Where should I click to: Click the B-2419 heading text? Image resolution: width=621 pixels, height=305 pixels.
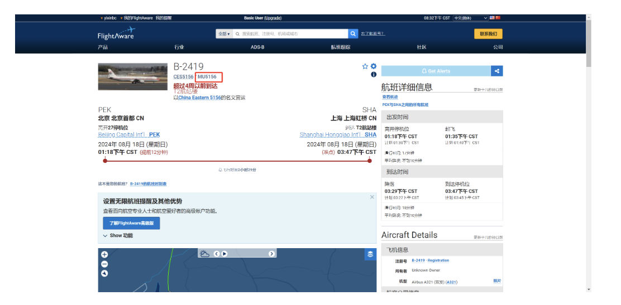189,67
